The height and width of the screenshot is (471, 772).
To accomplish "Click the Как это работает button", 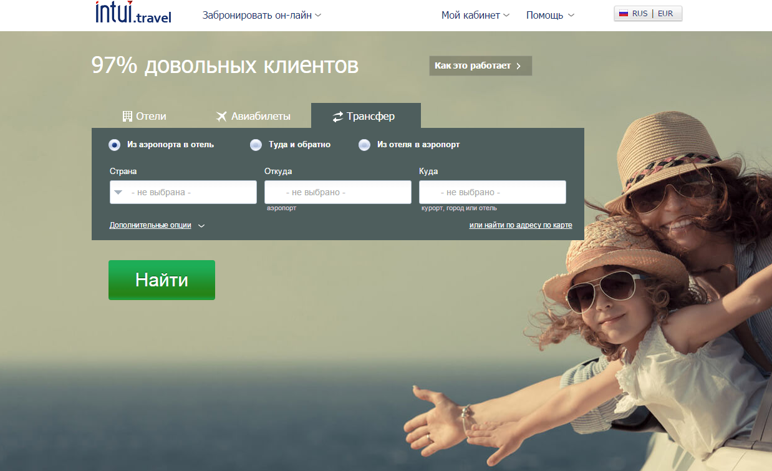I will tap(480, 66).
